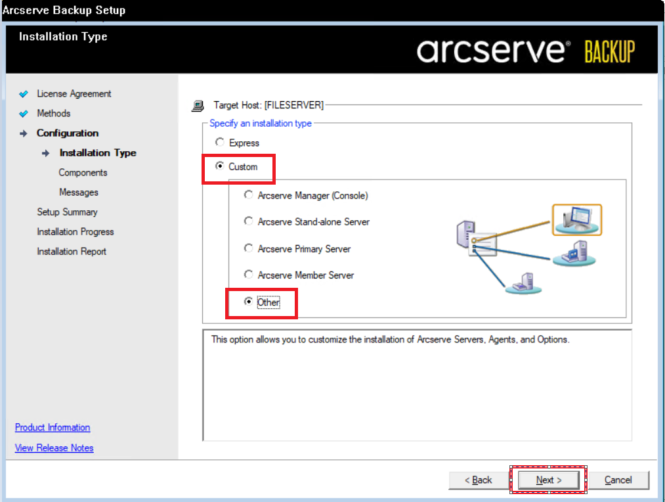Image resolution: width=665 pixels, height=502 pixels.
Task: Click the Target Host: [FILESERVER] label
Action: (x=268, y=105)
